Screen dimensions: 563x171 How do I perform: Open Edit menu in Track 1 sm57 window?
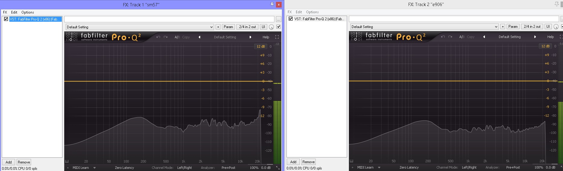(14, 12)
